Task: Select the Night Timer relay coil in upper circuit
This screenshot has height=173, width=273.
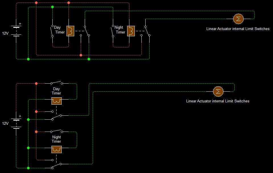Action: (x=131, y=31)
